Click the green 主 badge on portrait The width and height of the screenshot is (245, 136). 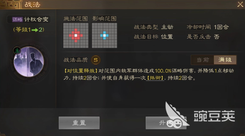pos(17,51)
